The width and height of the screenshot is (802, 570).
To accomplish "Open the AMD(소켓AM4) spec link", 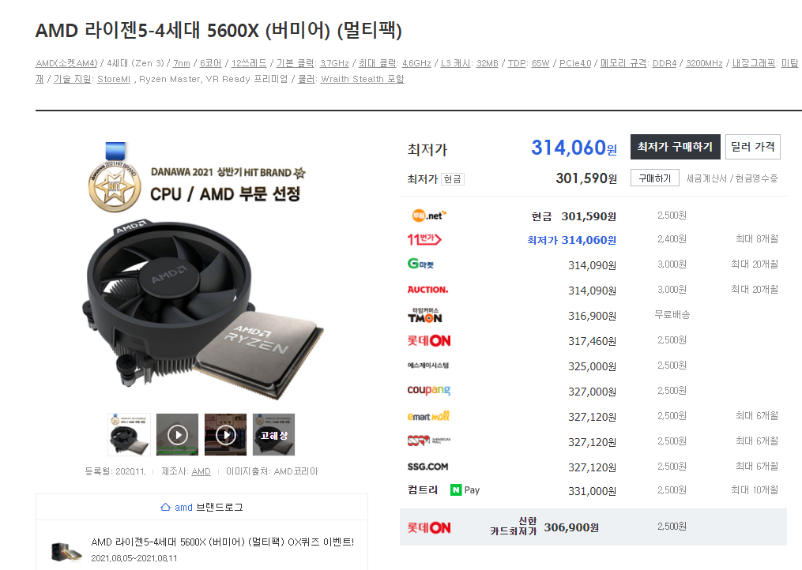I will (x=66, y=63).
